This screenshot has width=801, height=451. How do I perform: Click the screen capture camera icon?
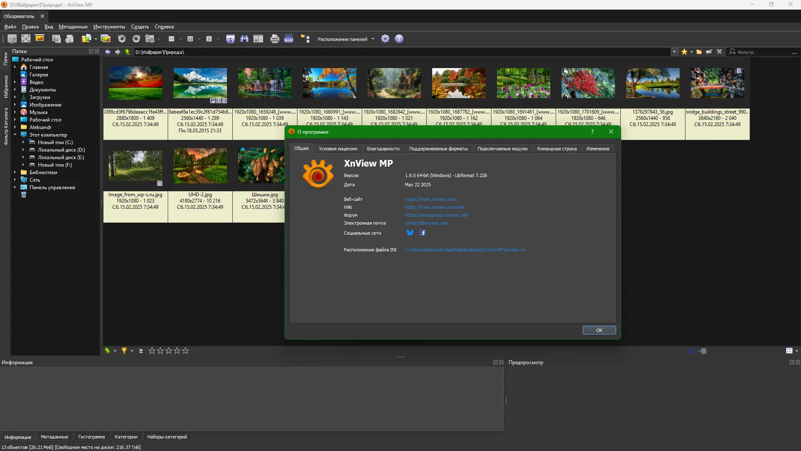[x=230, y=39]
